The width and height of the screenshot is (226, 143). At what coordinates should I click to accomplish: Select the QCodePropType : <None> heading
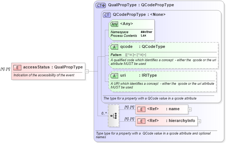click(x=139, y=14)
